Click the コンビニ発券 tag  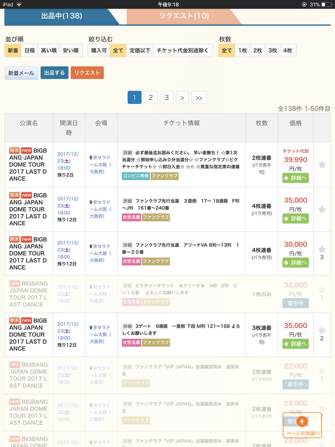[x=135, y=176]
